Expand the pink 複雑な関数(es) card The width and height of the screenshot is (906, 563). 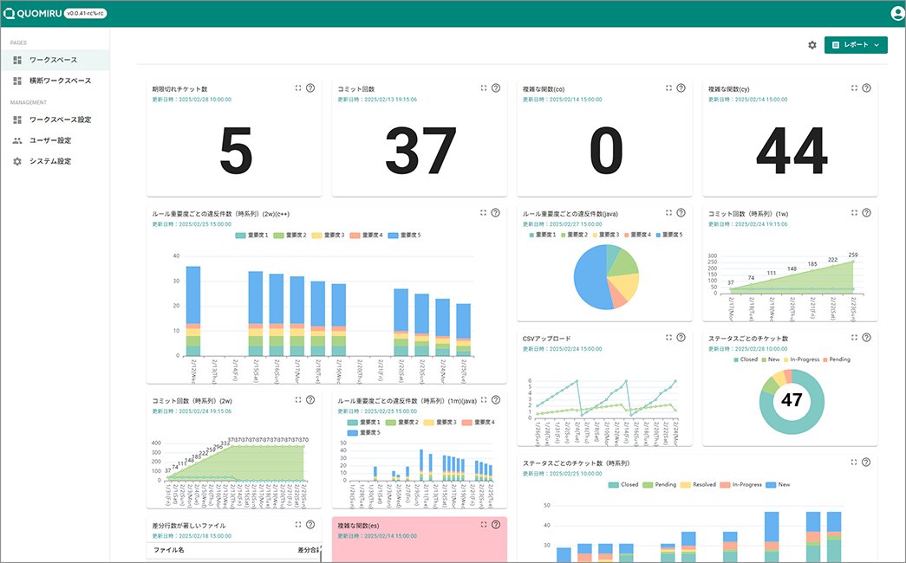(484, 524)
